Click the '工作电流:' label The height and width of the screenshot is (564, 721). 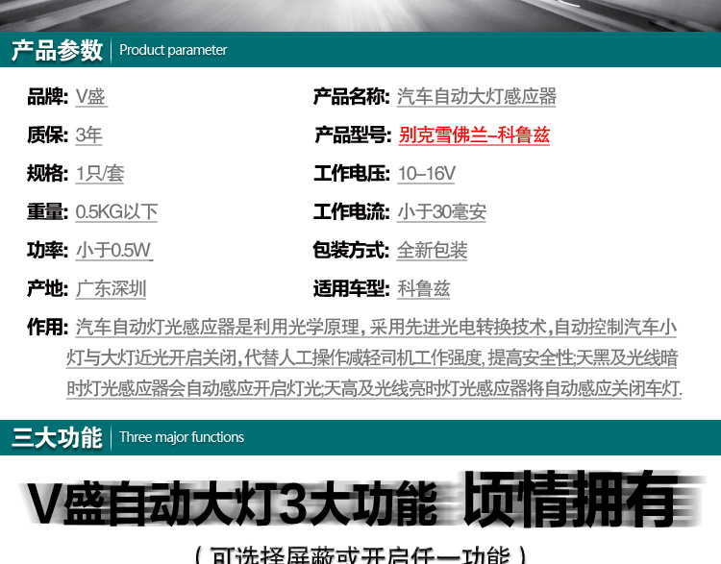point(352,212)
